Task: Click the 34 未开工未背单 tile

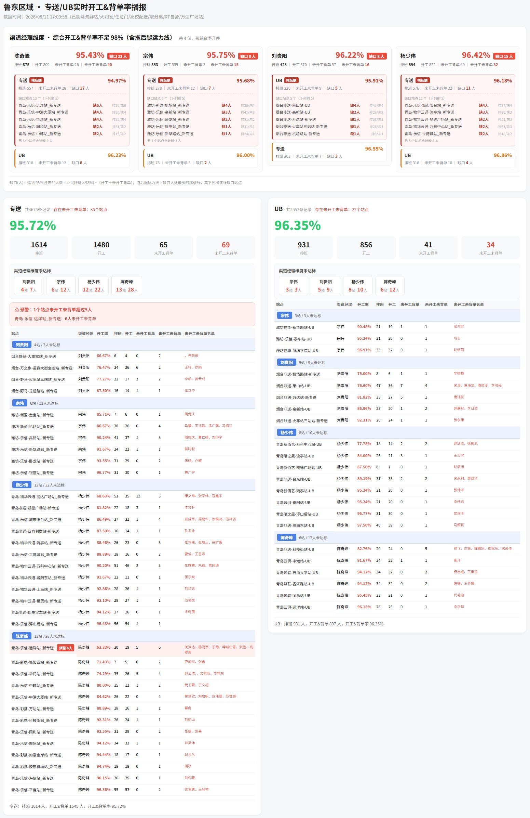Action: tap(490, 248)
